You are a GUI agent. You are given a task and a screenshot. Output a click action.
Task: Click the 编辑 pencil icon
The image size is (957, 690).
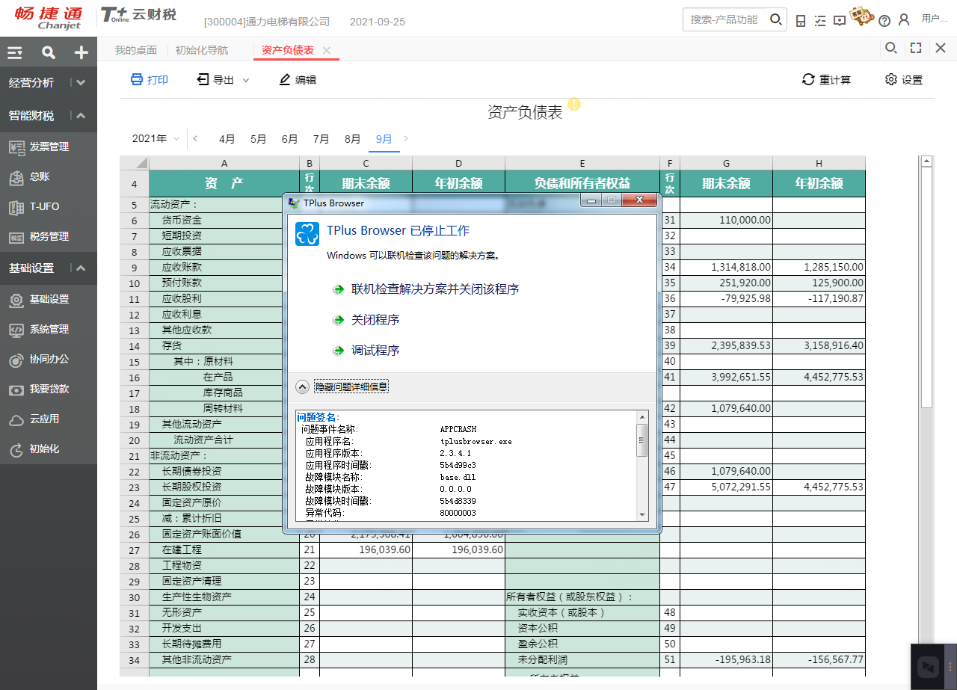tap(285, 79)
